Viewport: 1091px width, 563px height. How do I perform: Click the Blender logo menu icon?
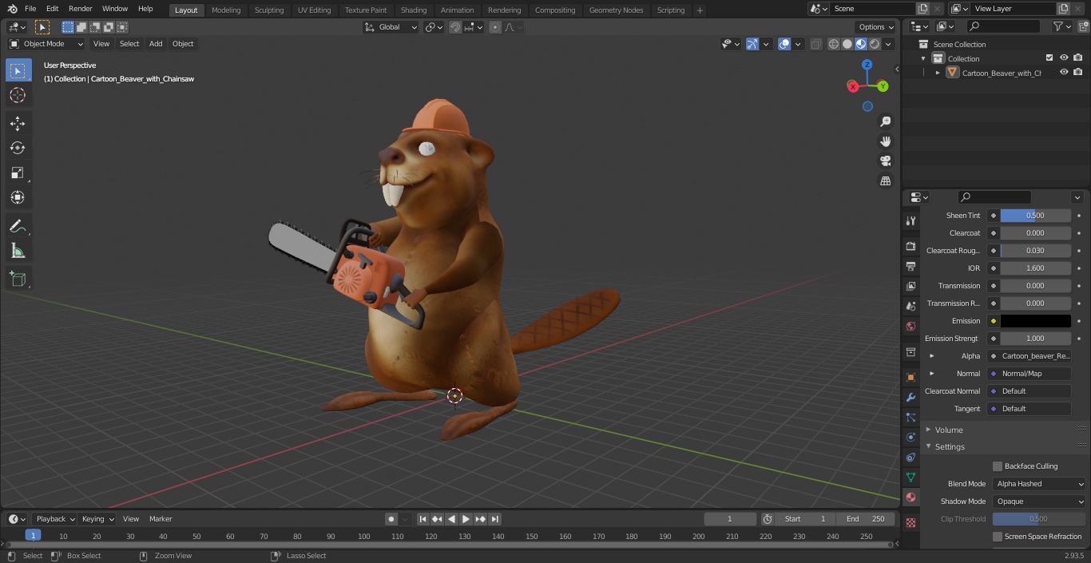(x=11, y=9)
